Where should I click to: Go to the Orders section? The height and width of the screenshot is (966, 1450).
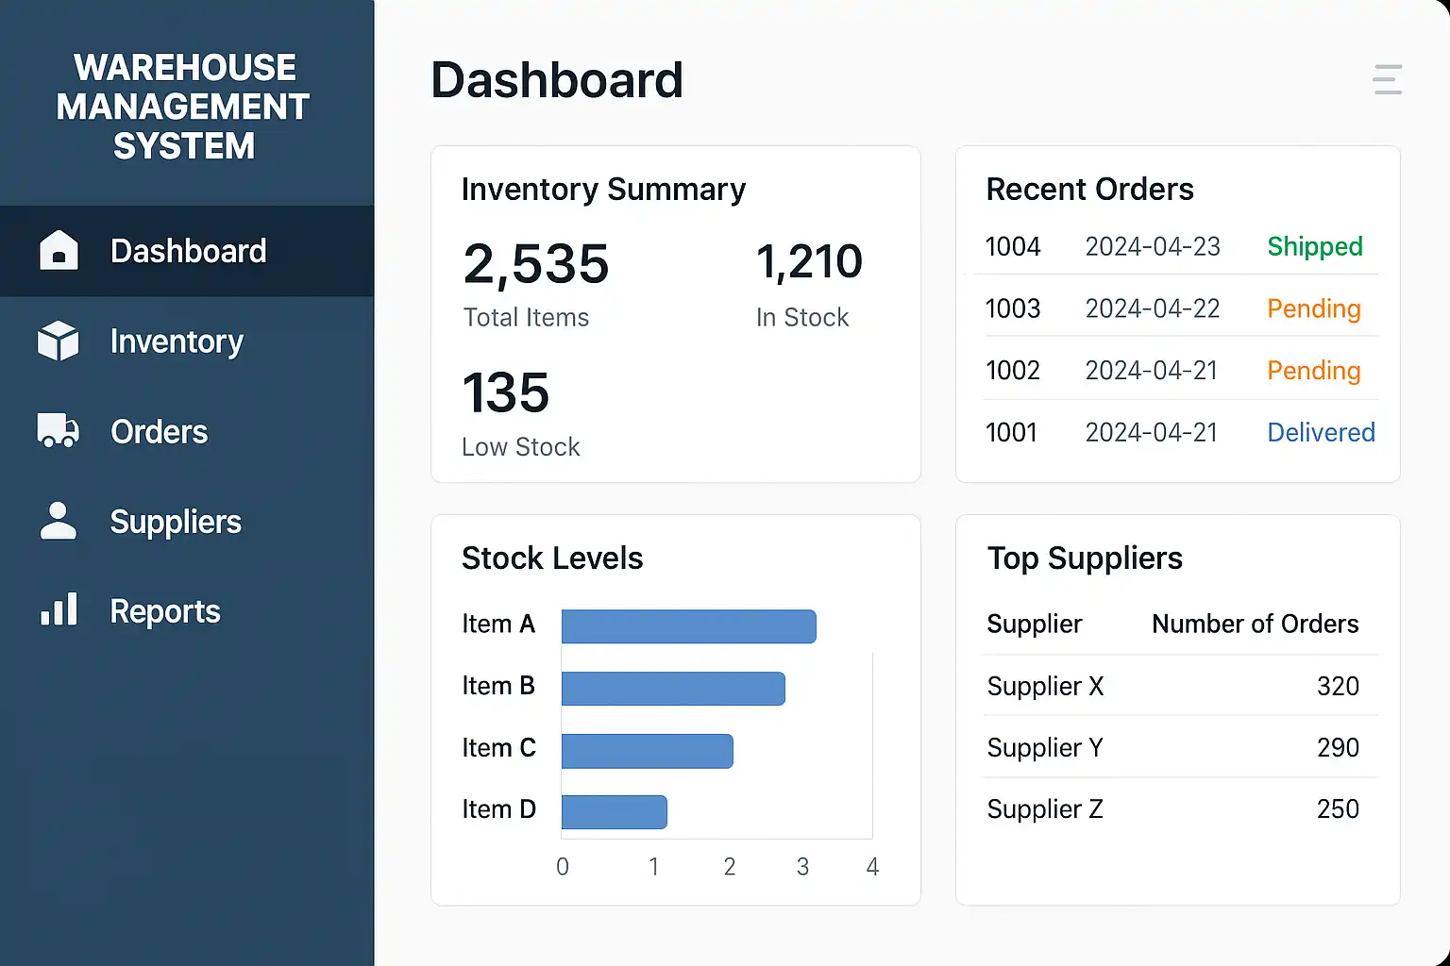(x=159, y=432)
